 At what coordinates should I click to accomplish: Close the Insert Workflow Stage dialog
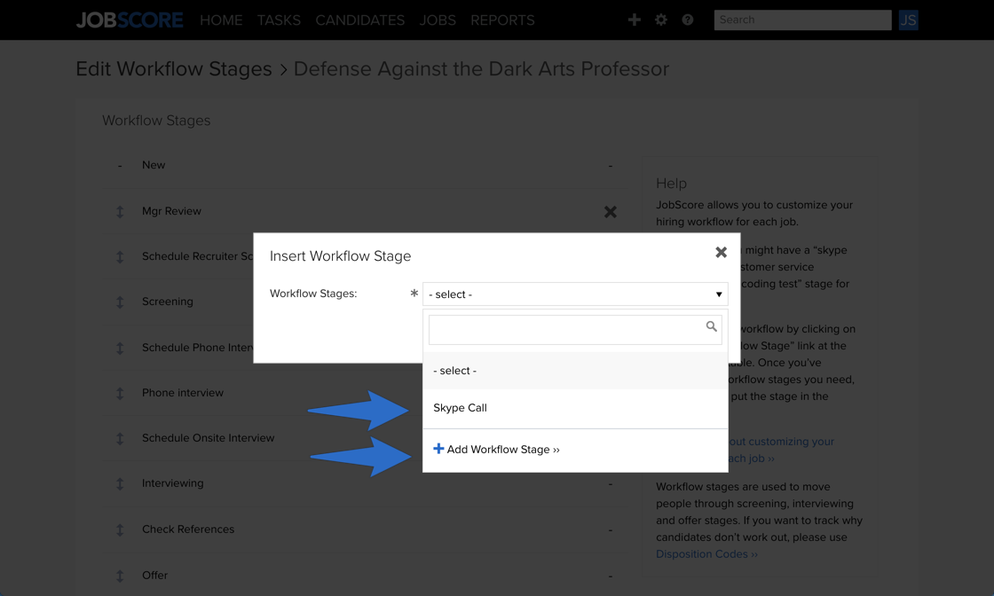[721, 252]
